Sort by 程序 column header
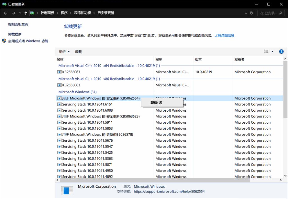 tap(173, 60)
